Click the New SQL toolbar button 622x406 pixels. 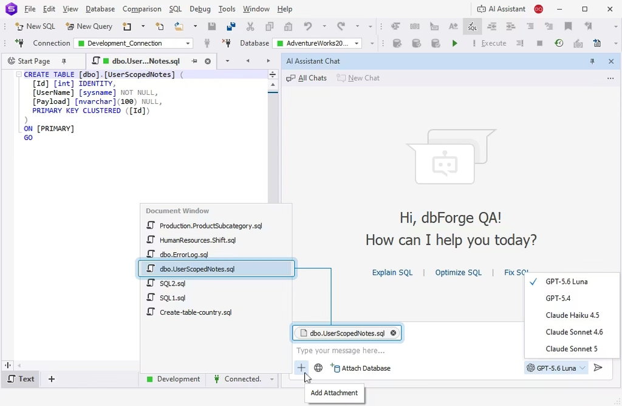coord(35,26)
